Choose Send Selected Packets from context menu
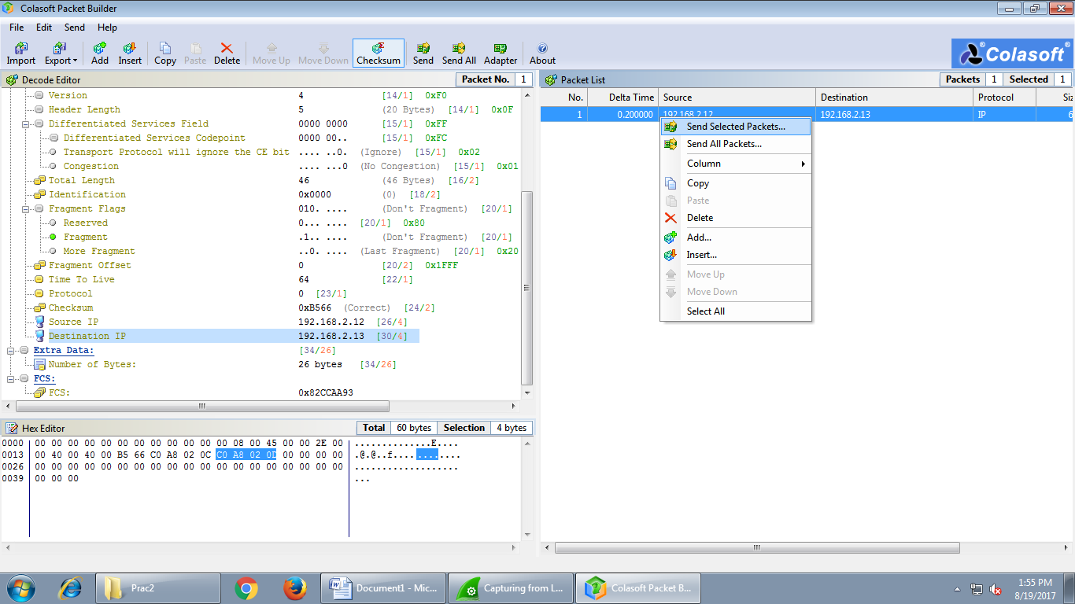The width and height of the screenshot is (1075, 604). pos(736,127)
